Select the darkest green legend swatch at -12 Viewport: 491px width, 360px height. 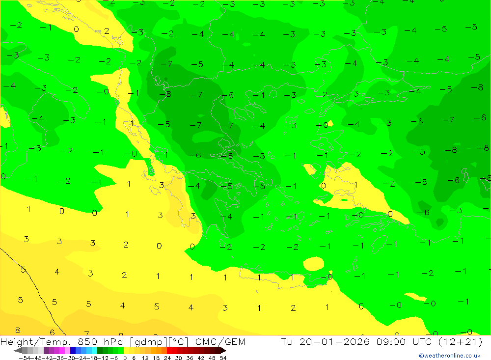point(100,351)
